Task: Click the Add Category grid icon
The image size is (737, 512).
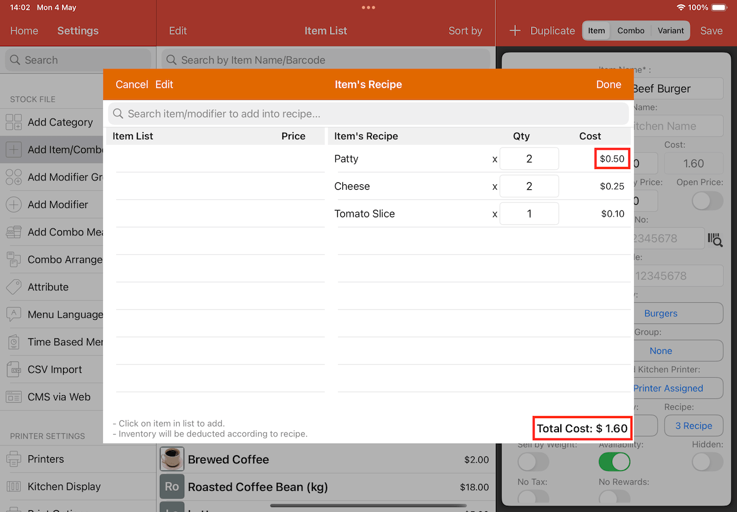Action: (14, 122)
